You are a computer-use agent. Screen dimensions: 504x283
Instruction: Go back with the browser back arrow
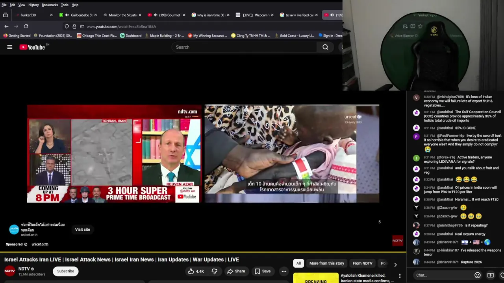tap(6, 26)
